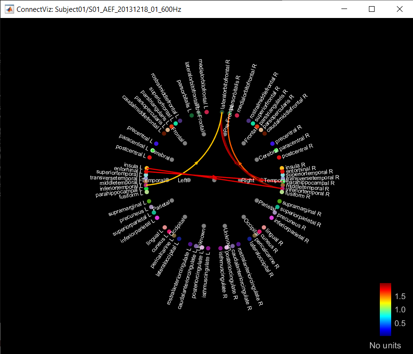Click the precentral R blue node
Image resolution: width=413 pixels, height=354 pixels.
[272, 143]
